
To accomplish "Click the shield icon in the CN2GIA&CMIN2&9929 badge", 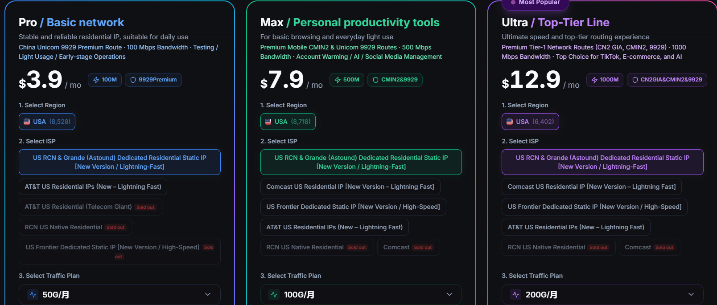I will (635, 80).
